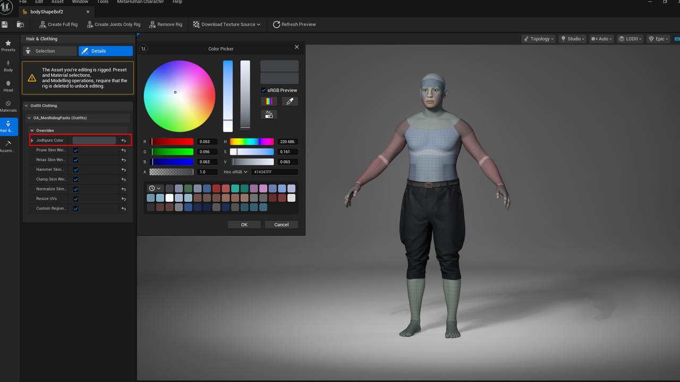The width and height of the screenshot is (680, 382).
Task: Save the current MetaHuman asset
Action: [x=5, y=24]
